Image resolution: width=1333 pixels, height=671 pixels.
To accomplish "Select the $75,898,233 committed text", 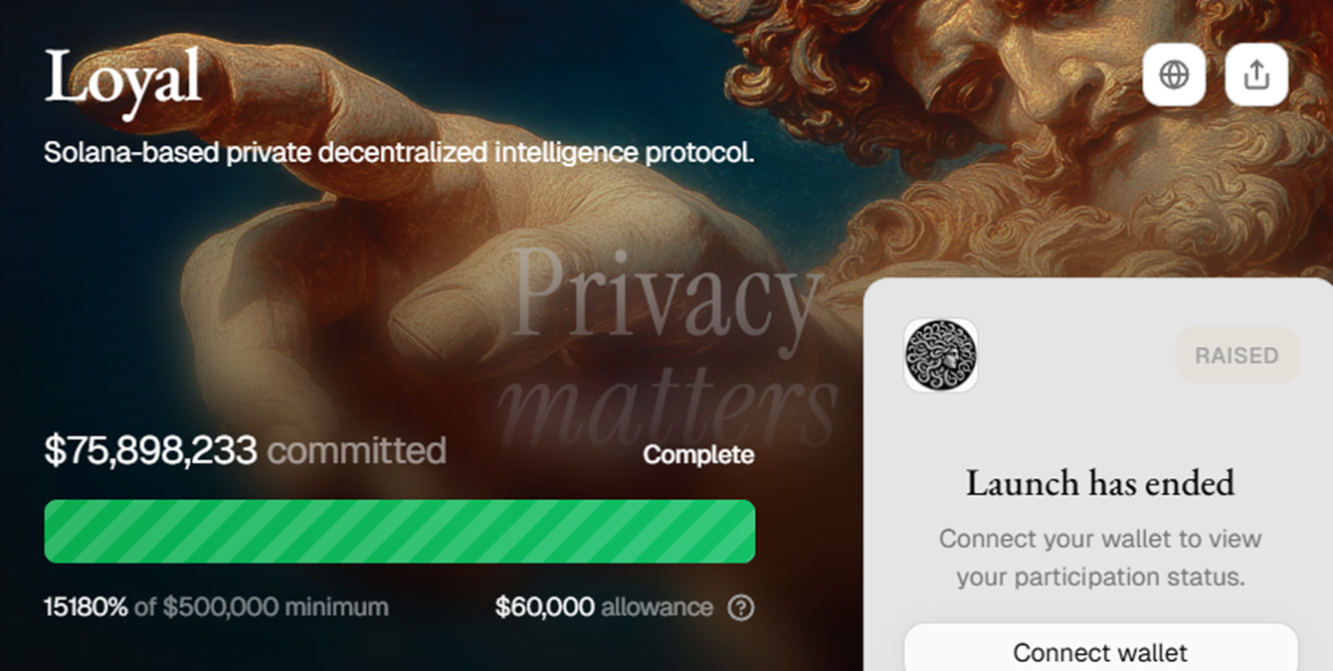I will pos(246,450).
